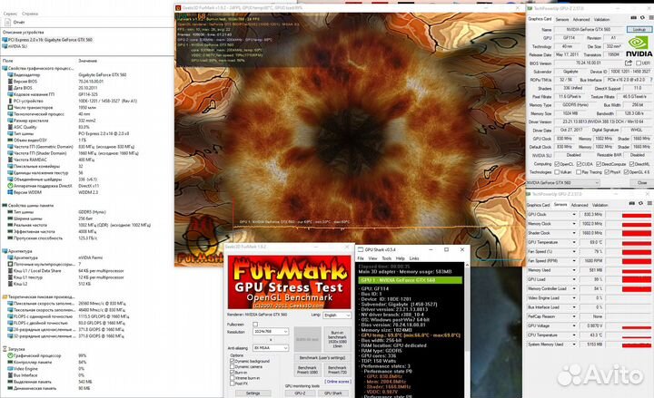Open FurMark Lang dropdown set to English

pos(337,315)
